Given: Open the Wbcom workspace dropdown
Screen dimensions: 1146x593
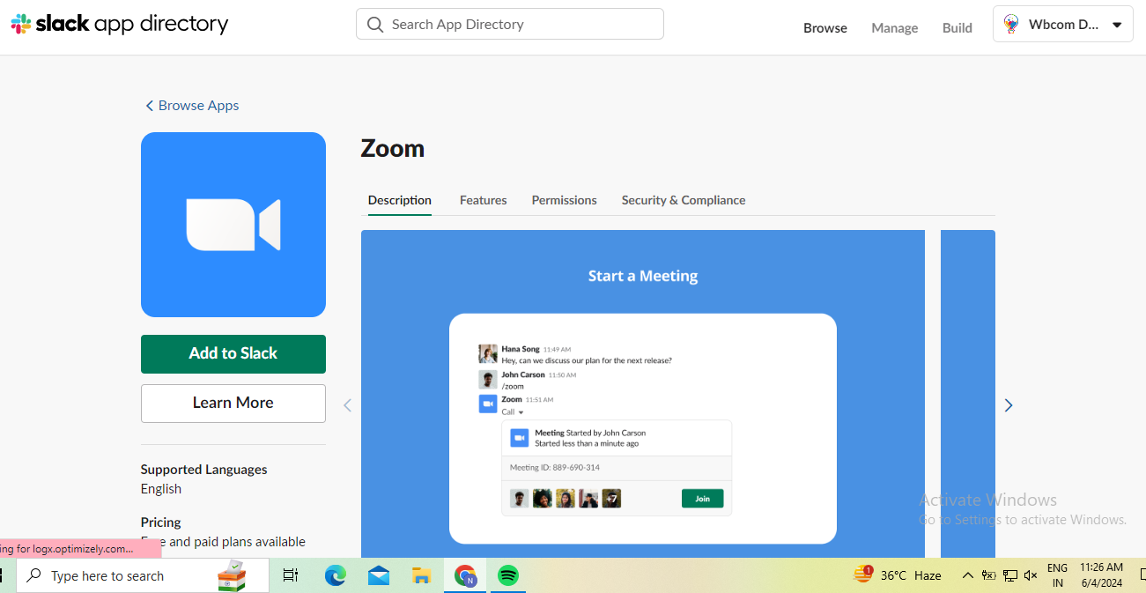Looking at the screenshot, I should (1063, 25).
